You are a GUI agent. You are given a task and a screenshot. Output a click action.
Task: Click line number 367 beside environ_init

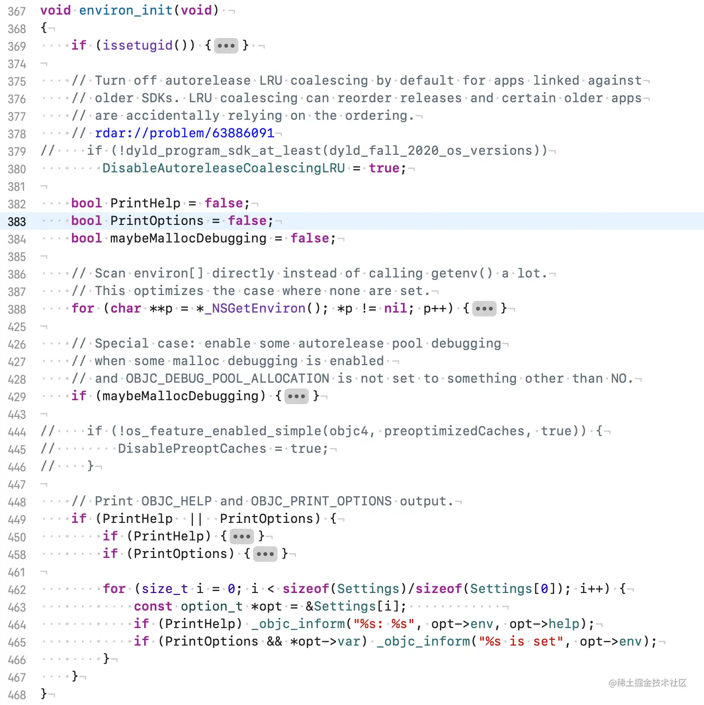(17, 10)
